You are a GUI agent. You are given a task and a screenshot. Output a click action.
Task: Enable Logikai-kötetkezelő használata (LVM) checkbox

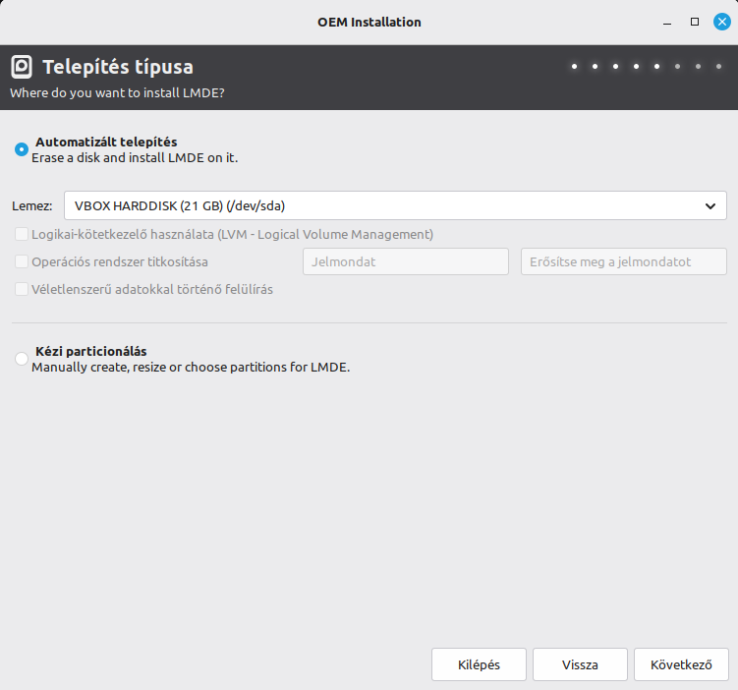pyautogui.click(x=22, y=235)
